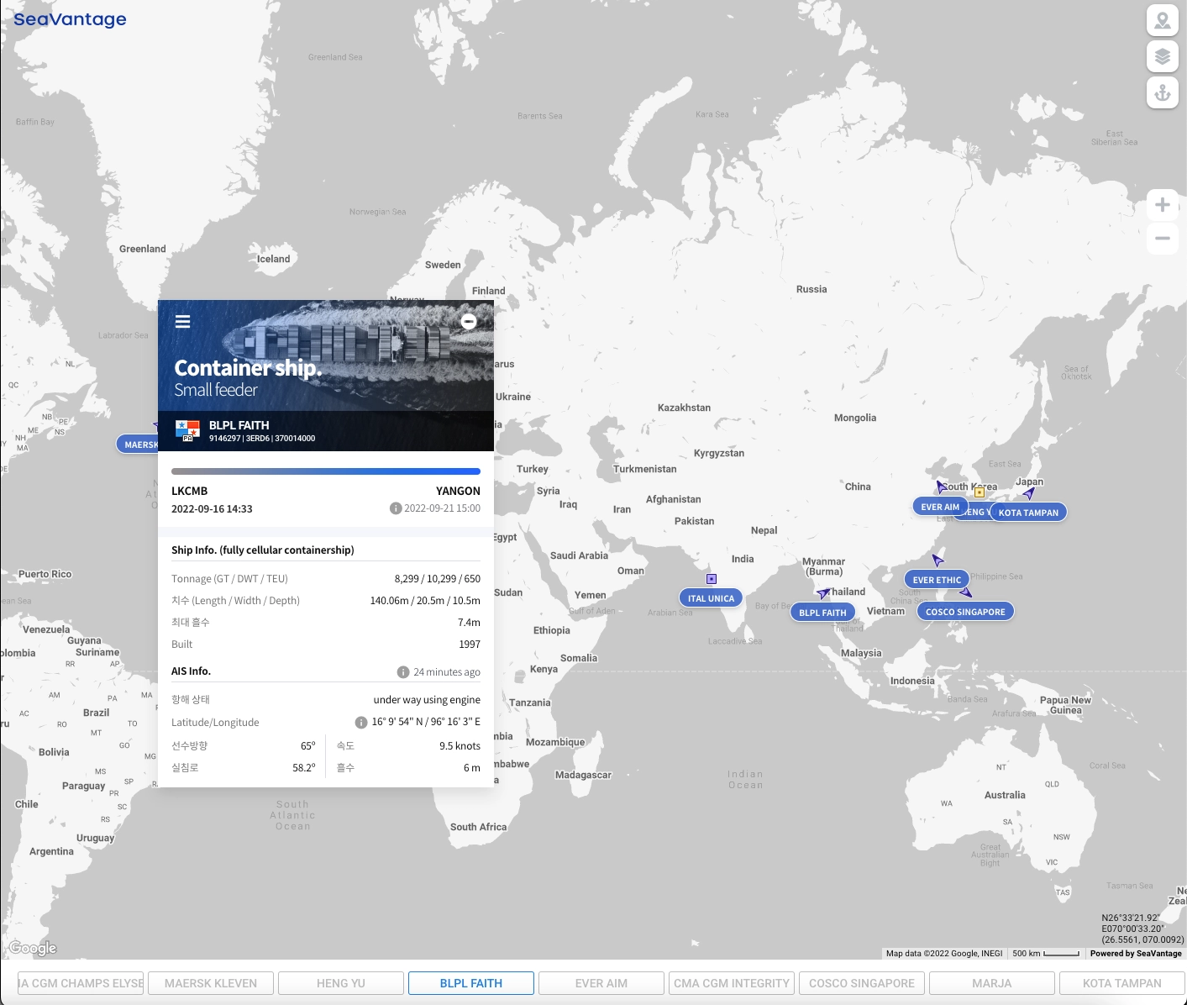Open the hamburger menu in ship panel
The width and height of the screenshot is (1187, 1005).
coord(182,321)
